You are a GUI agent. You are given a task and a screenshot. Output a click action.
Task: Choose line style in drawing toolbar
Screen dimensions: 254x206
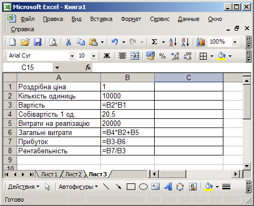tap(226, 187)
